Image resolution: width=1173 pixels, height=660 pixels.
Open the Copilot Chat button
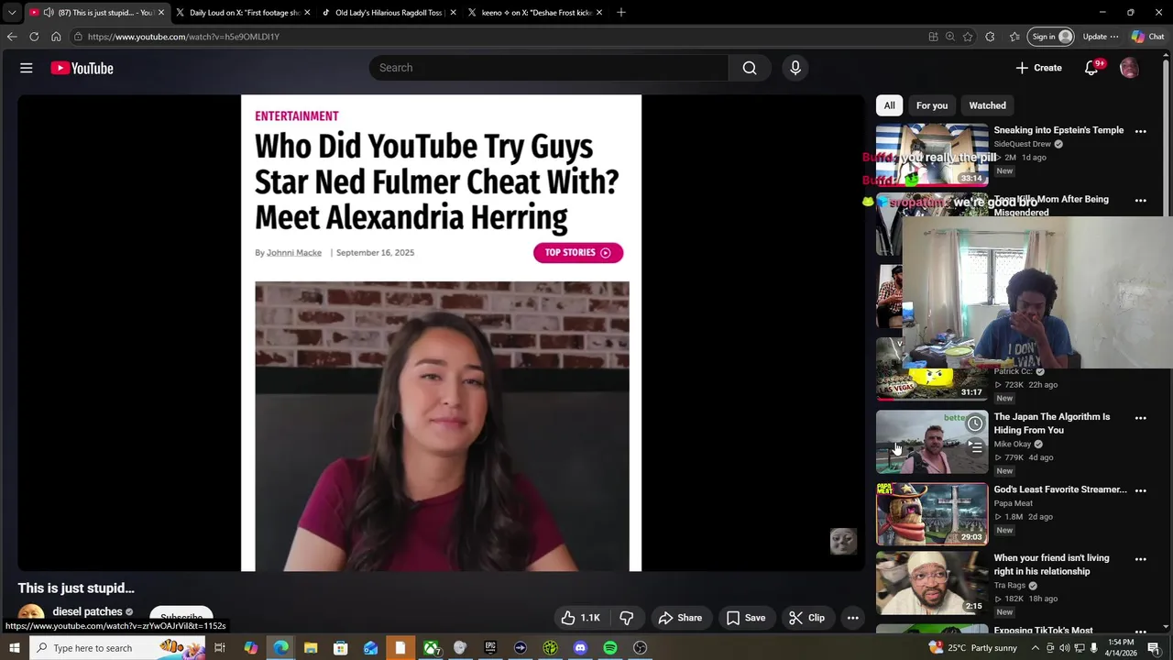click(1148, 37)
